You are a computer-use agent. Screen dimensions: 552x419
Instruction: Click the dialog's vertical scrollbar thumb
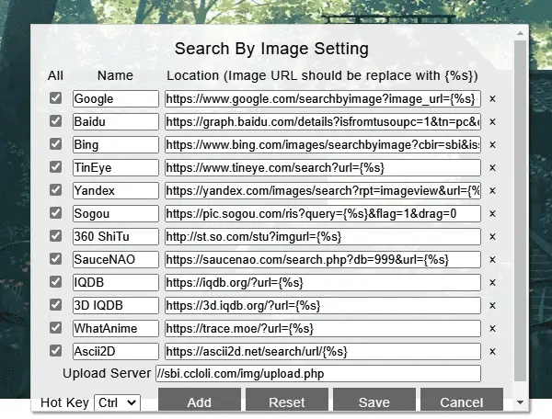click(521, 211)
